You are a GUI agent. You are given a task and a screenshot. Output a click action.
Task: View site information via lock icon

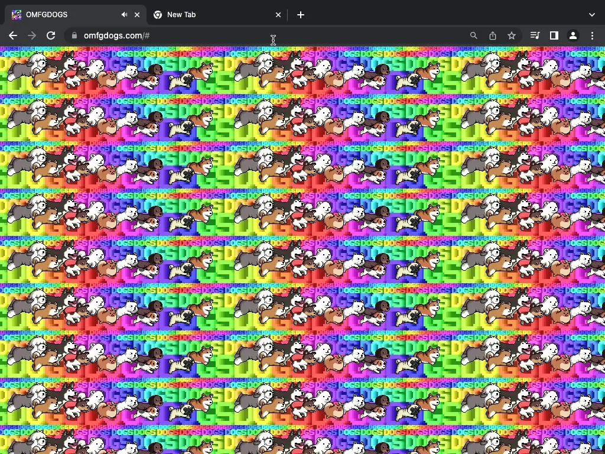pyautogui.click(x=74, y=35)
